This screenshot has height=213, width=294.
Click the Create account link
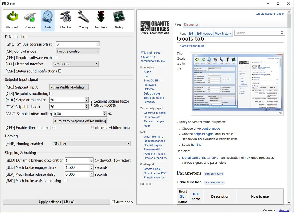(x=265, y=14)
